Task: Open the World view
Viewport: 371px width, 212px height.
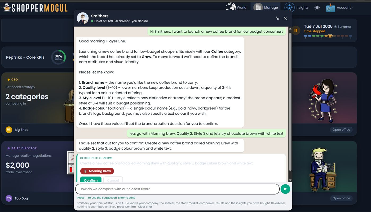Action: (x=236, y=7)
